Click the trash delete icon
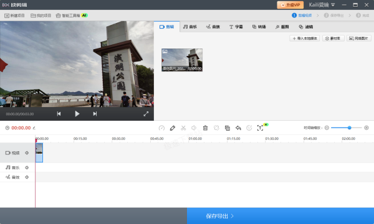Image resolution: width=374 pixels, height=224 pixels. click(205, 128)
